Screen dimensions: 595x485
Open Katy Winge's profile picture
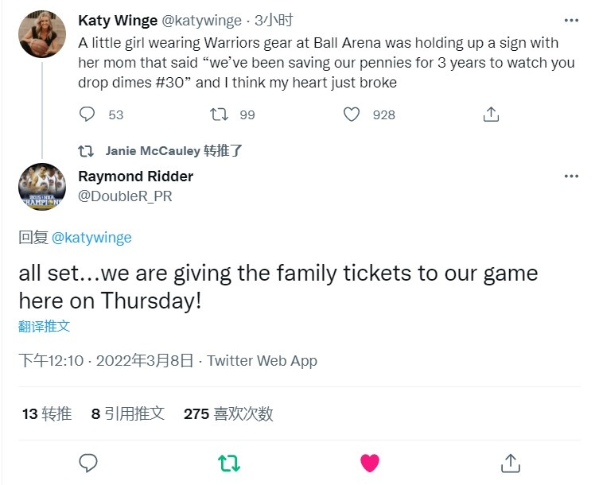41,34
